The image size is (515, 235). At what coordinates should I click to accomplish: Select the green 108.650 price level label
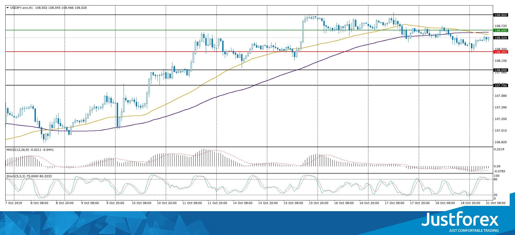(501, 30)
